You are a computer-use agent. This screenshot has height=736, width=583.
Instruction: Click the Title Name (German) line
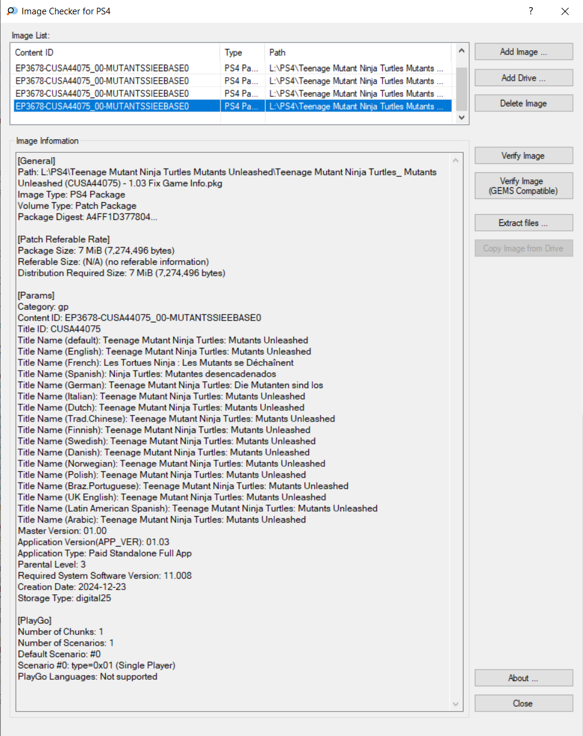[170, 385]
